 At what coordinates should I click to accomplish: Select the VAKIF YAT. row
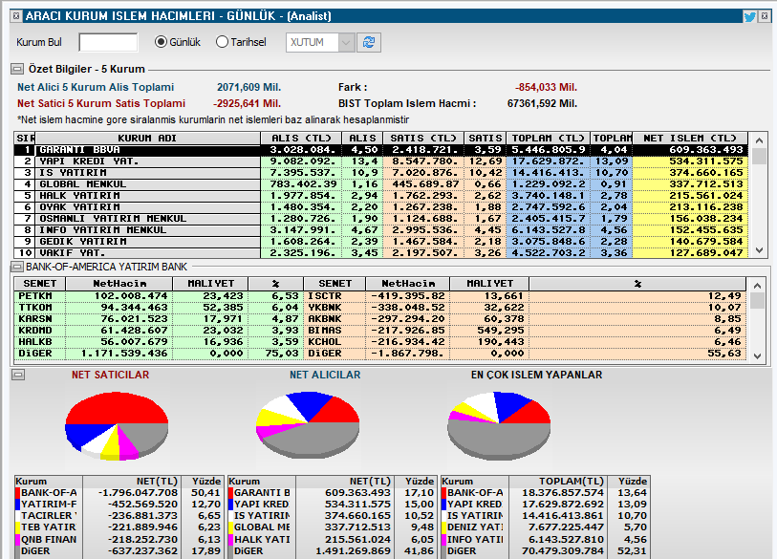point(380,252)
